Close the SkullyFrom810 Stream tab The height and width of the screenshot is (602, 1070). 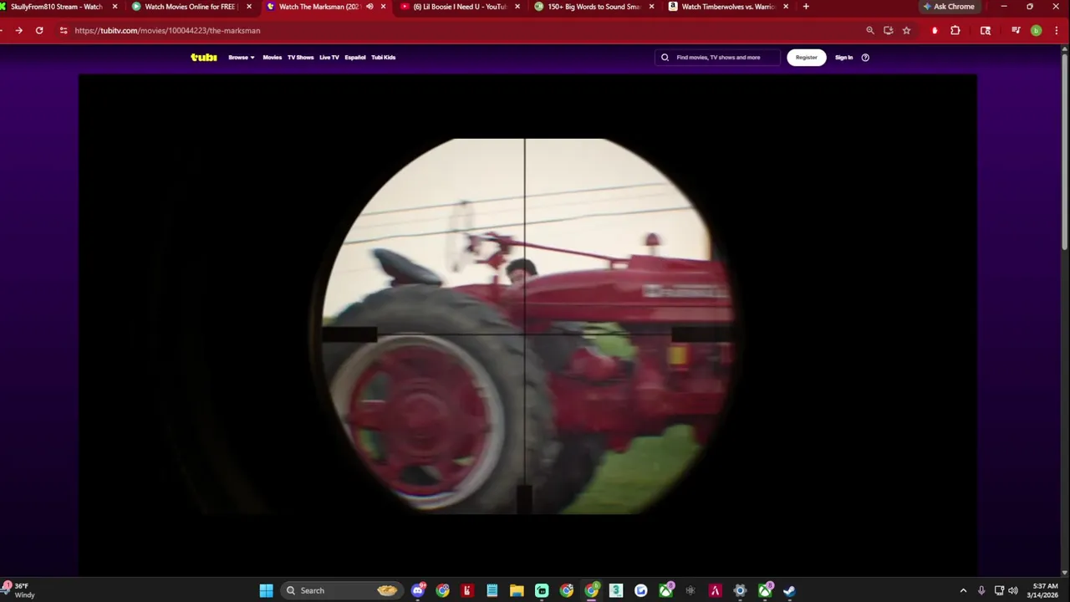115,7
